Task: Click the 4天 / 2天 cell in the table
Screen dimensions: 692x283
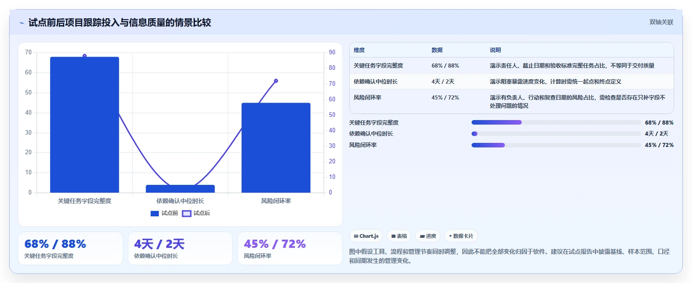Action: tap(443, 82)
